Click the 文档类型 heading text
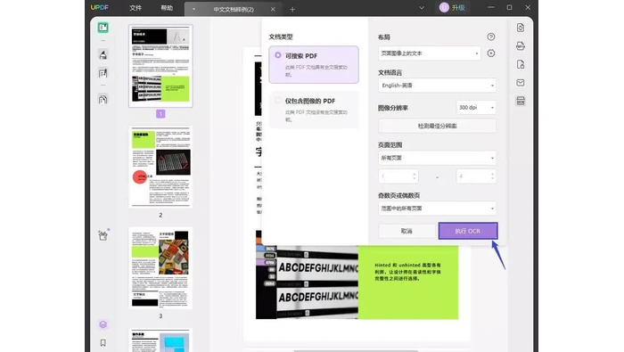 pyautogui.click(x=281, y=37)
